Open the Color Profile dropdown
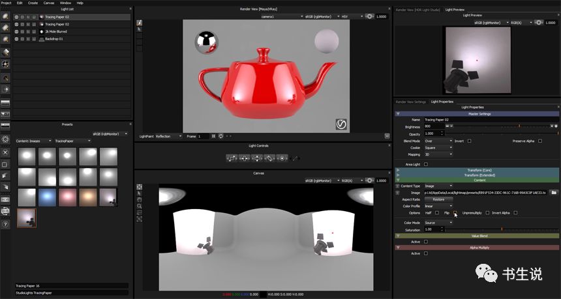Image resolution: width=561 pixels, height=299 pixels. [438, 206]
